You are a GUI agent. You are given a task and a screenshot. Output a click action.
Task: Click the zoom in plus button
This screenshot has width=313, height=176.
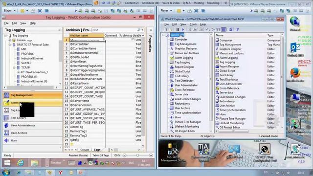151,155
